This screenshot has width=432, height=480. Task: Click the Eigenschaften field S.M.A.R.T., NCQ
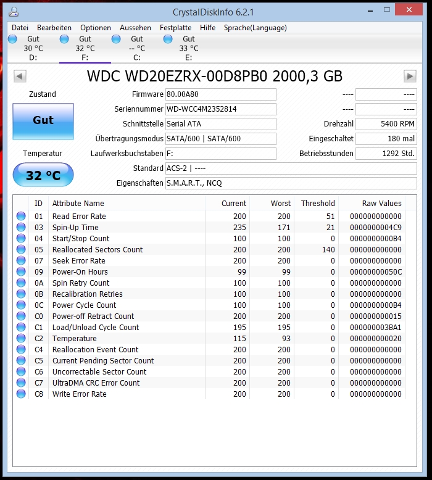(x=291, y=183)
